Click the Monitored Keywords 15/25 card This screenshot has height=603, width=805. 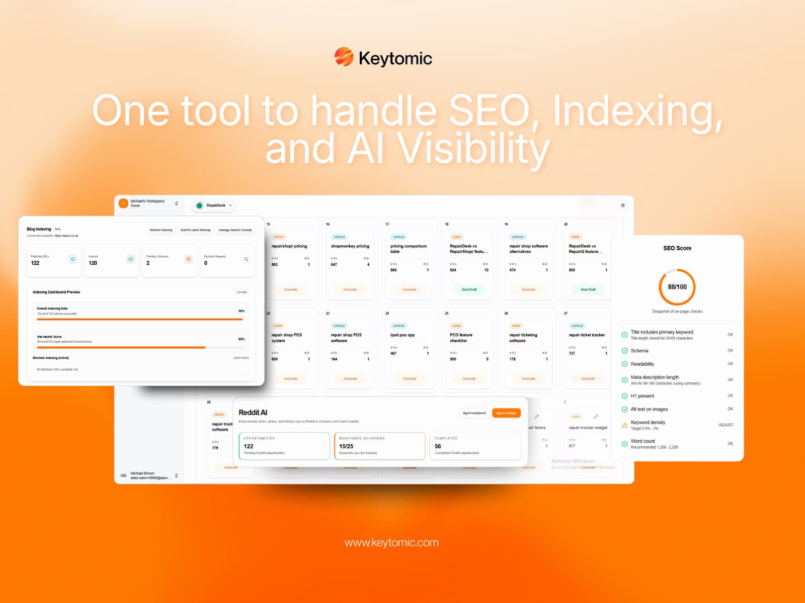[x=380, y=445]
